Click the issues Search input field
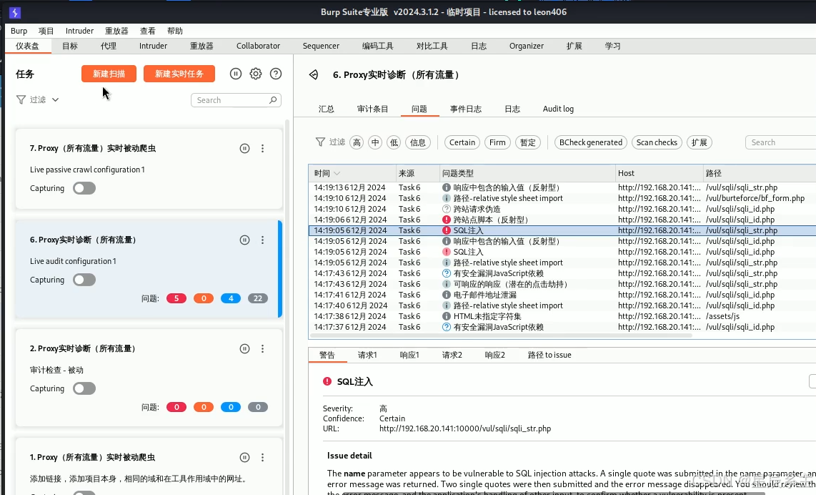816x495 pixels. (780, 142)
